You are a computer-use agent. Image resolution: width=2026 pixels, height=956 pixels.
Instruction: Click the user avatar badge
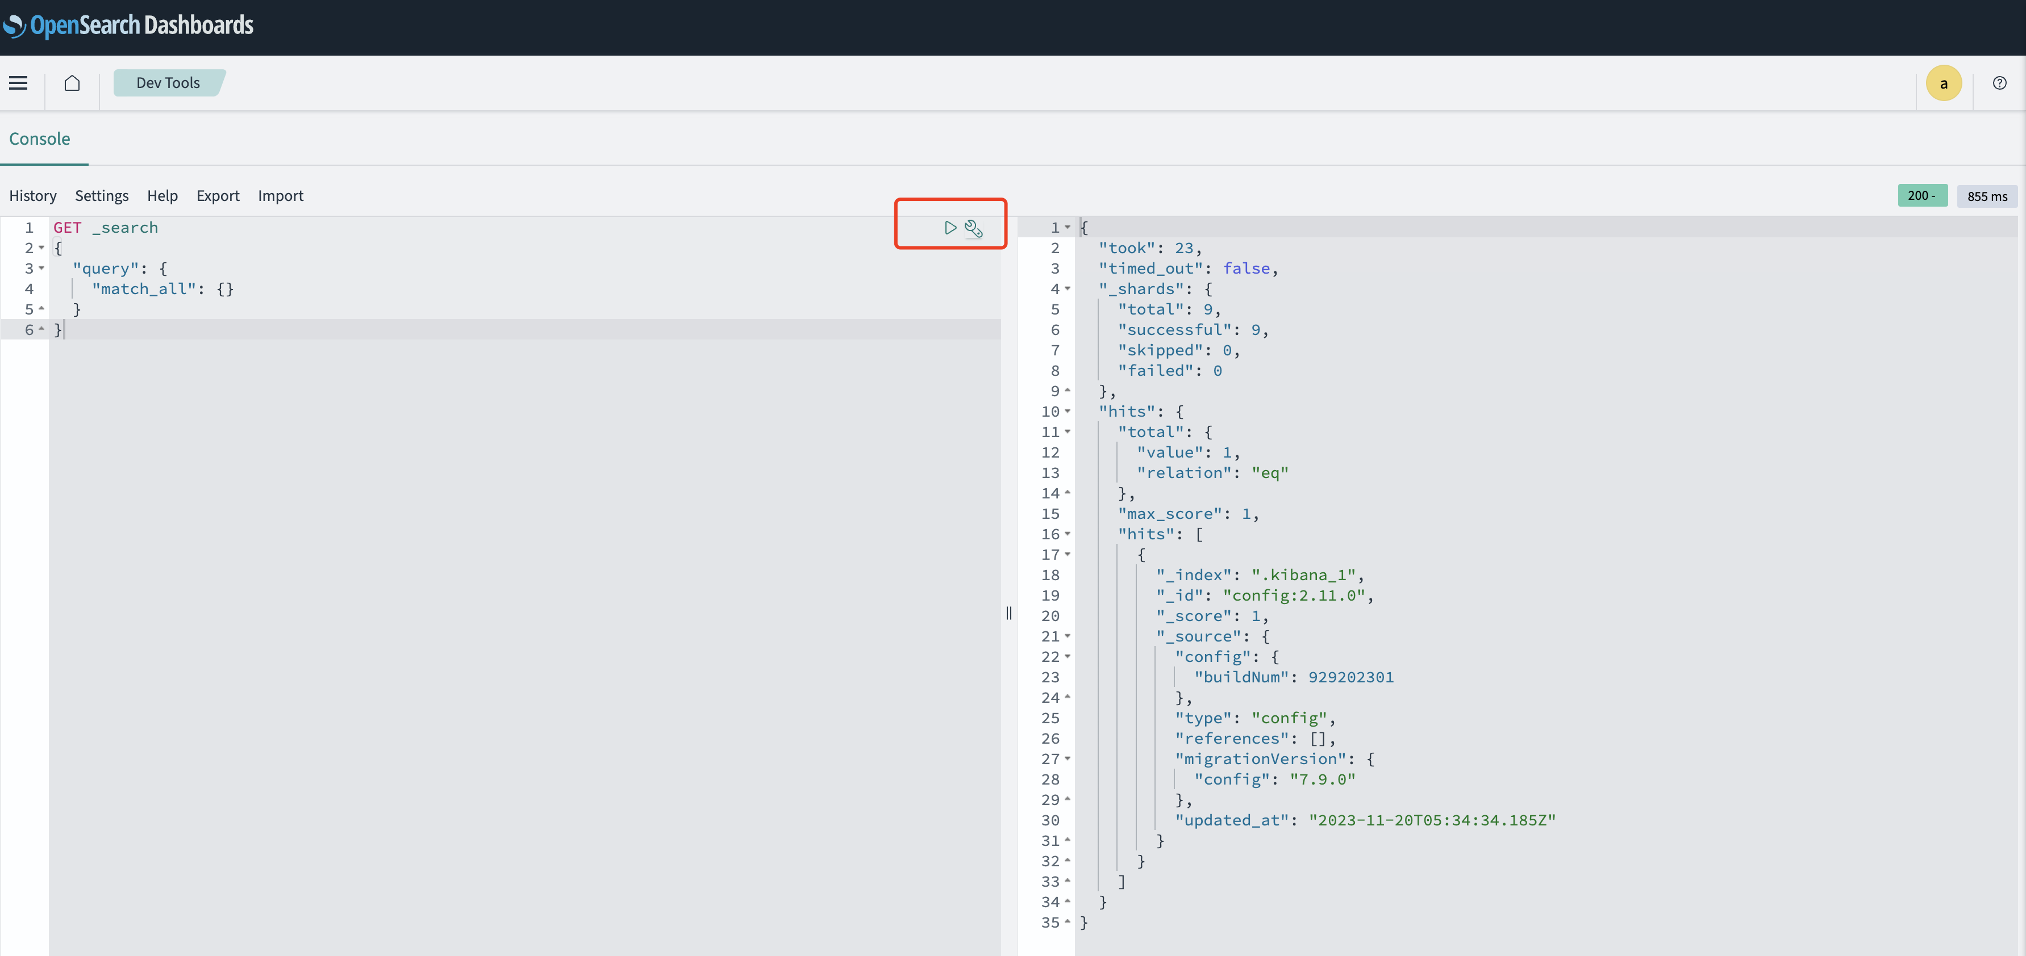[1944, 82]
